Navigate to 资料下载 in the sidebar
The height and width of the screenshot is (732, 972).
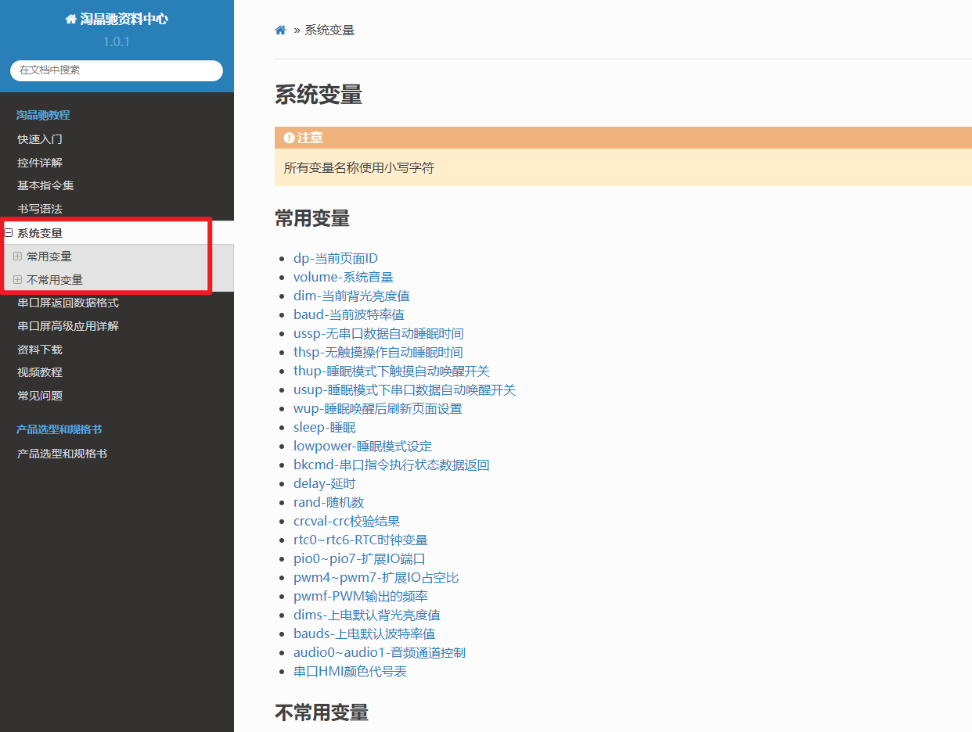pos(40,350)
